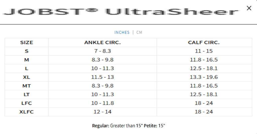Select the L size row label
257x134 pixels.
(x=27, y=69)
